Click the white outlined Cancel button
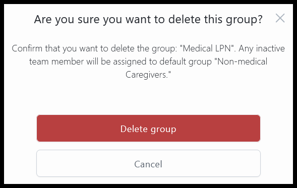 tap(148, 163)
